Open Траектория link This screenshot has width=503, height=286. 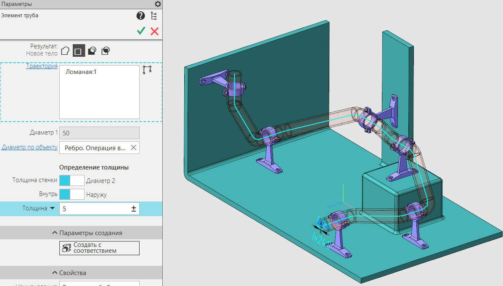[42, 66]
